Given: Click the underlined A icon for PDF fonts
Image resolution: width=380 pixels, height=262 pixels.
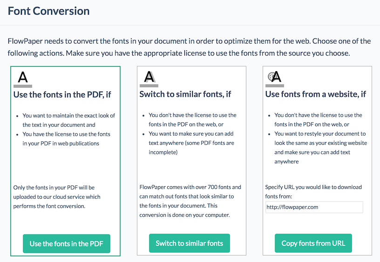Looking at the screenshot, I should pyautogui.click(x=23, y=79).
